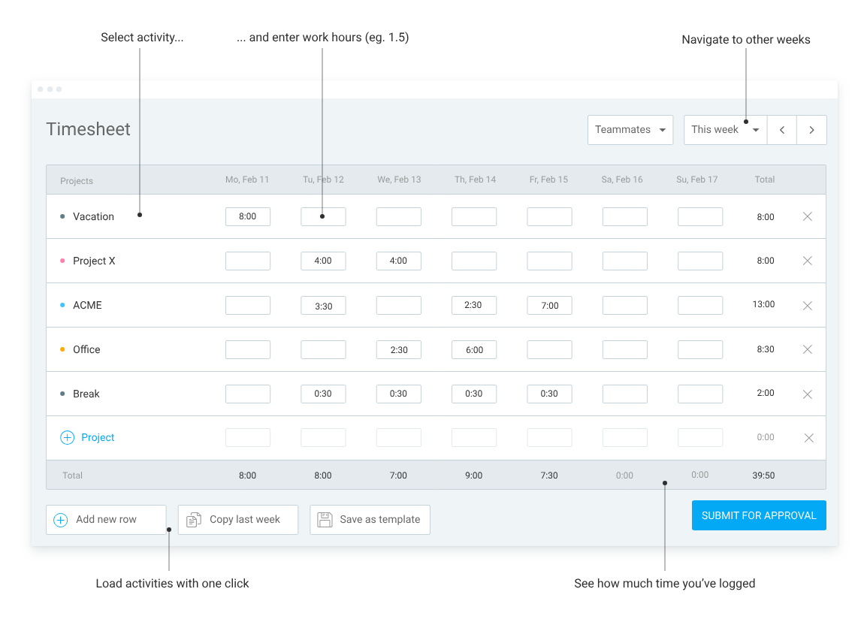This screenshot has height=622, width=864.
Task: Click Vacation's Monday hours field showing 8:00
Action: (x=247, y=216)
